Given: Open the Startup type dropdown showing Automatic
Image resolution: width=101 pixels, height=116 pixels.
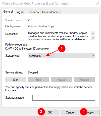Looking at the screenshot, I should [x=61, y=56].
